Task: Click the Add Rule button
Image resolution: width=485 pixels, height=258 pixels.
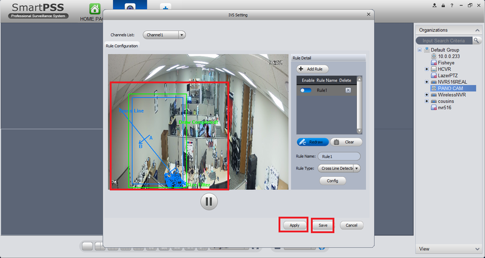Action: click(x=312, y=69)
